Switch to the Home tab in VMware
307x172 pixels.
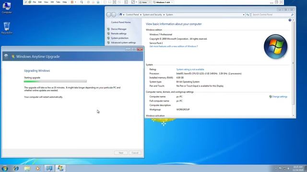coord(144,2)
